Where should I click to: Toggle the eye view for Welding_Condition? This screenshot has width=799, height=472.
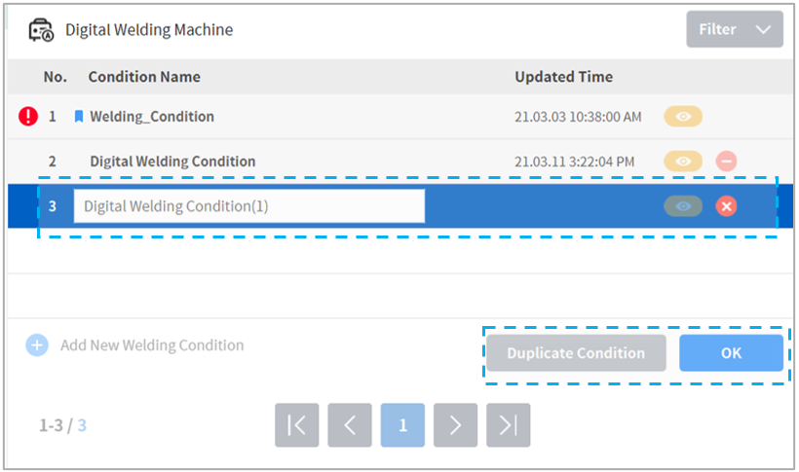(683, 117)
